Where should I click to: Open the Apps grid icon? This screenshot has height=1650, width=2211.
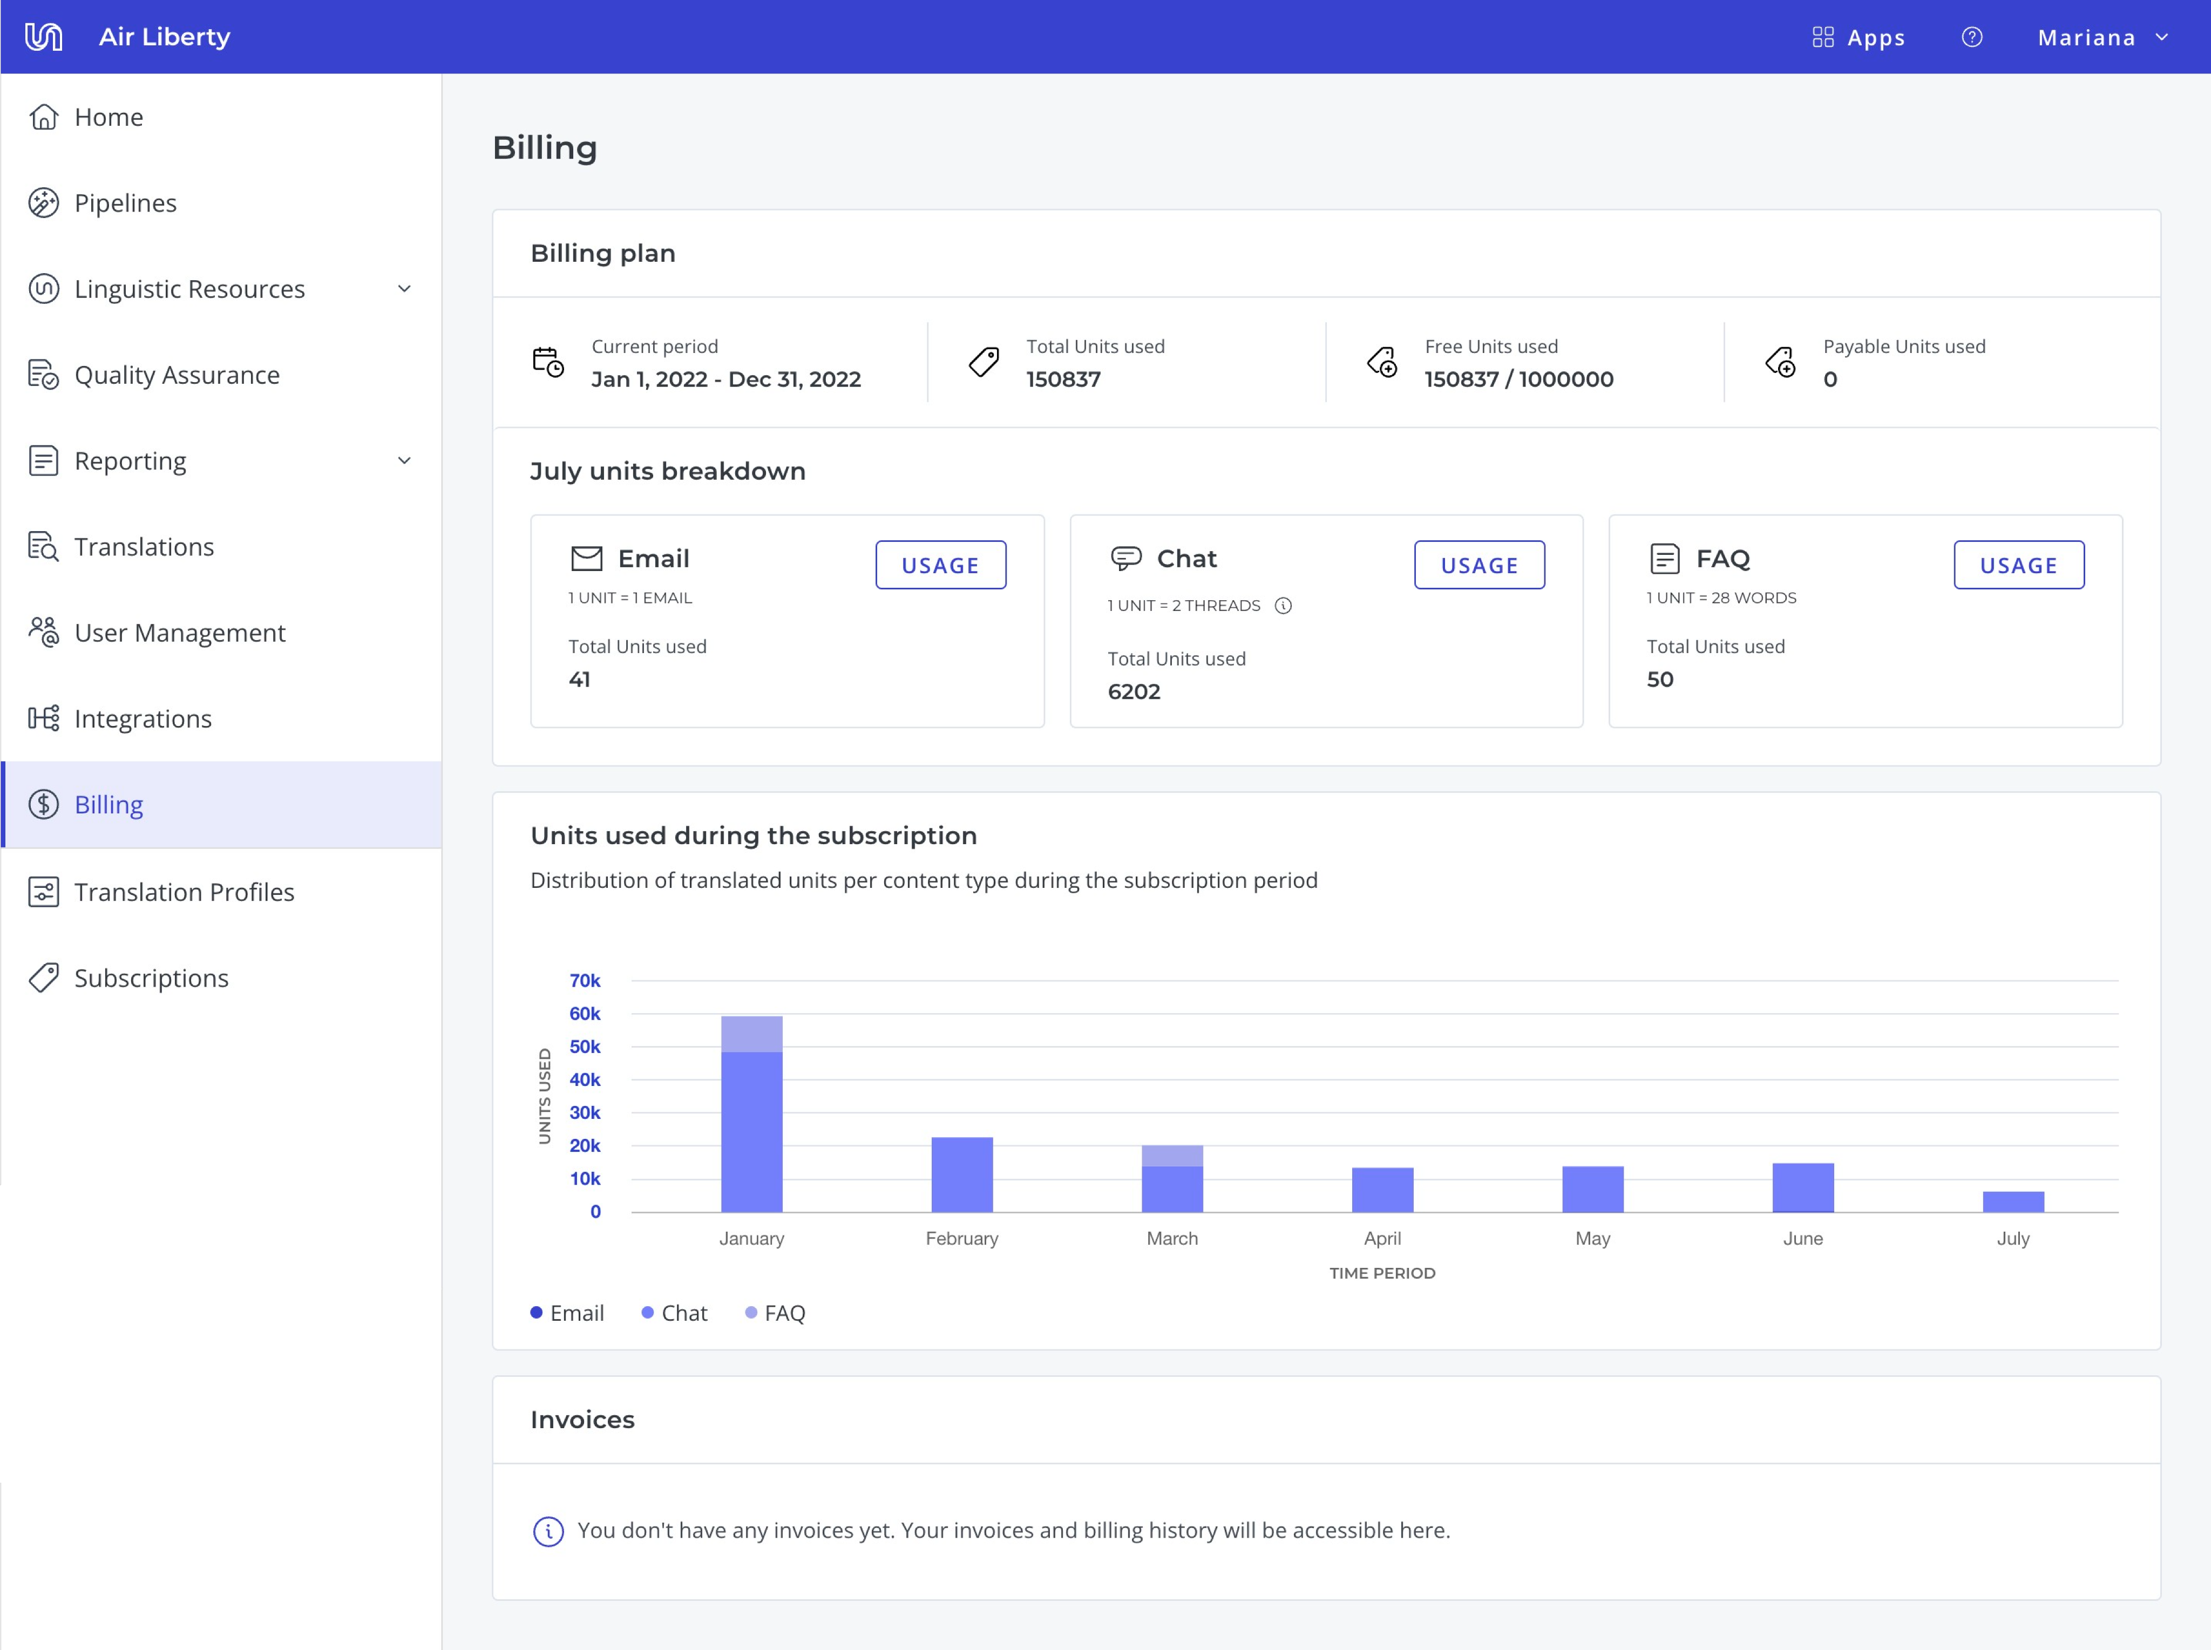coord(1822,37)
